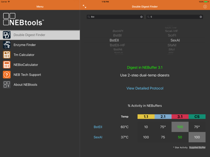Pick BstEII-HF in first enzyme picker
The height and width of the screenshot is (157, 210).
pos(118,45)
